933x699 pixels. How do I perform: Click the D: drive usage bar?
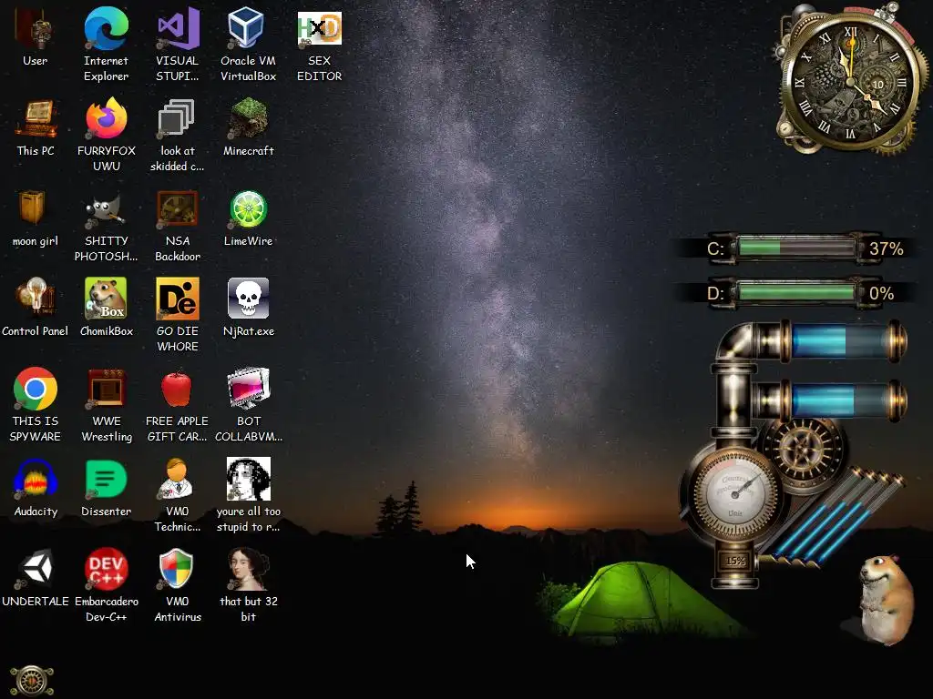(x=796, y=293)
